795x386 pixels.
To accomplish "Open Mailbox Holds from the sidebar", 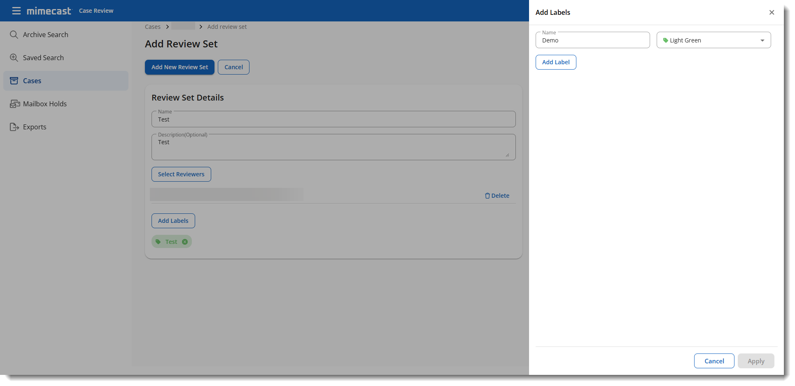I will point(44,104).
